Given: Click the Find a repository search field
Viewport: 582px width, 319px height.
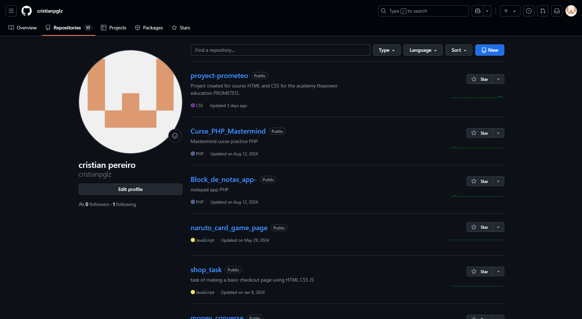Looking at the screenshot, I should tap(280, 50).
